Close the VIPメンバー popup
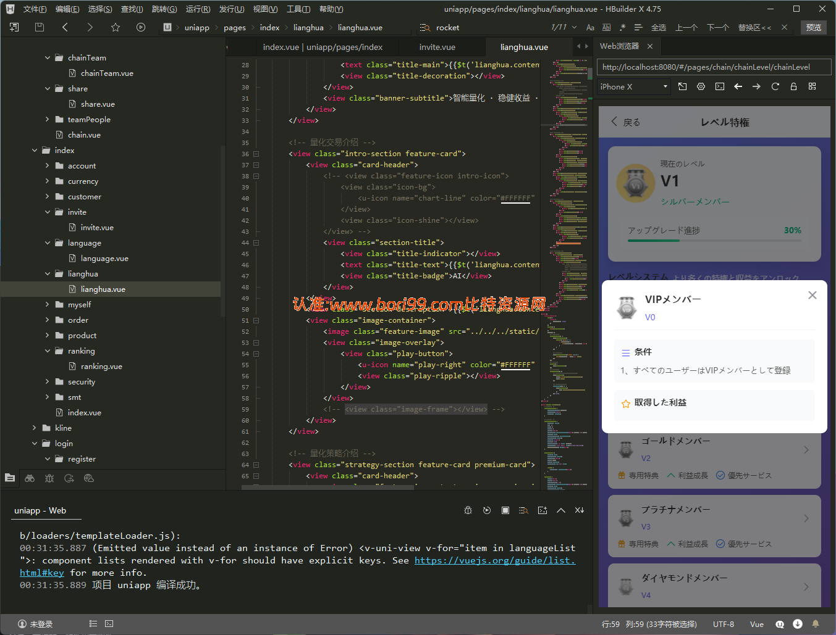 813,295
